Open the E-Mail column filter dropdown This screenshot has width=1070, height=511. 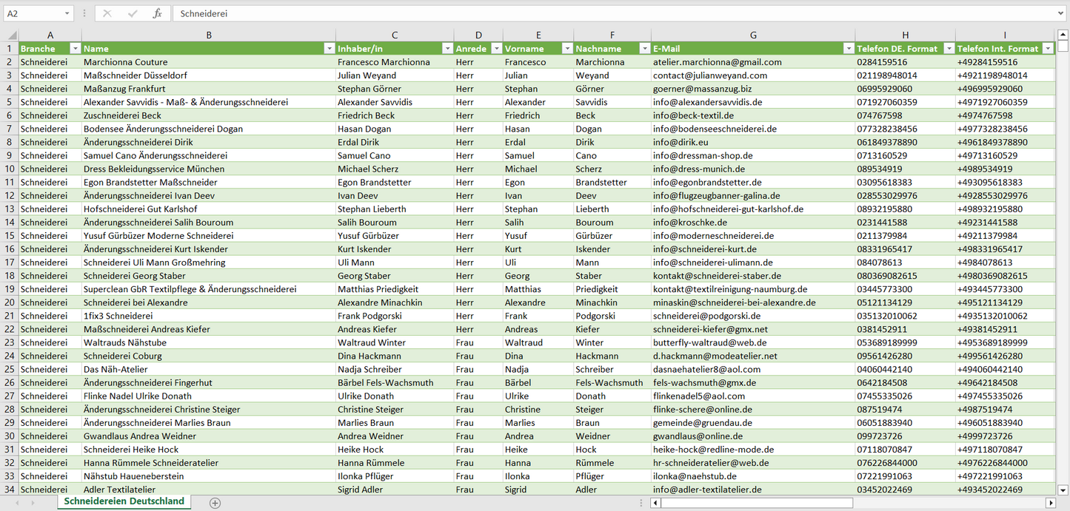tap(847, 49)
